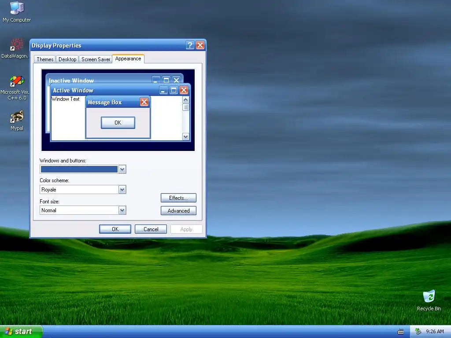
Task: Click the Safely Remove Hardware tray icon
Action: pos(418,331)
